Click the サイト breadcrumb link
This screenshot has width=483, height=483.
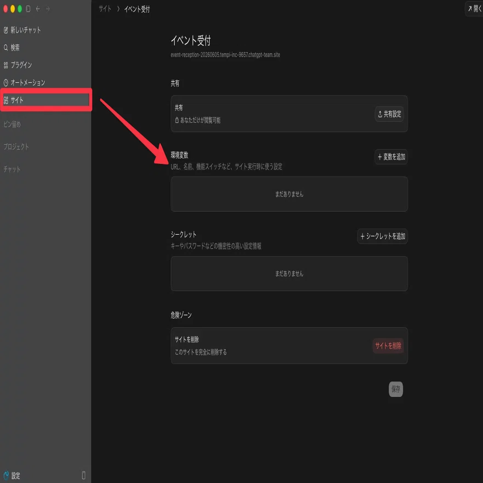pyautogui.click(x=105, y=9)
